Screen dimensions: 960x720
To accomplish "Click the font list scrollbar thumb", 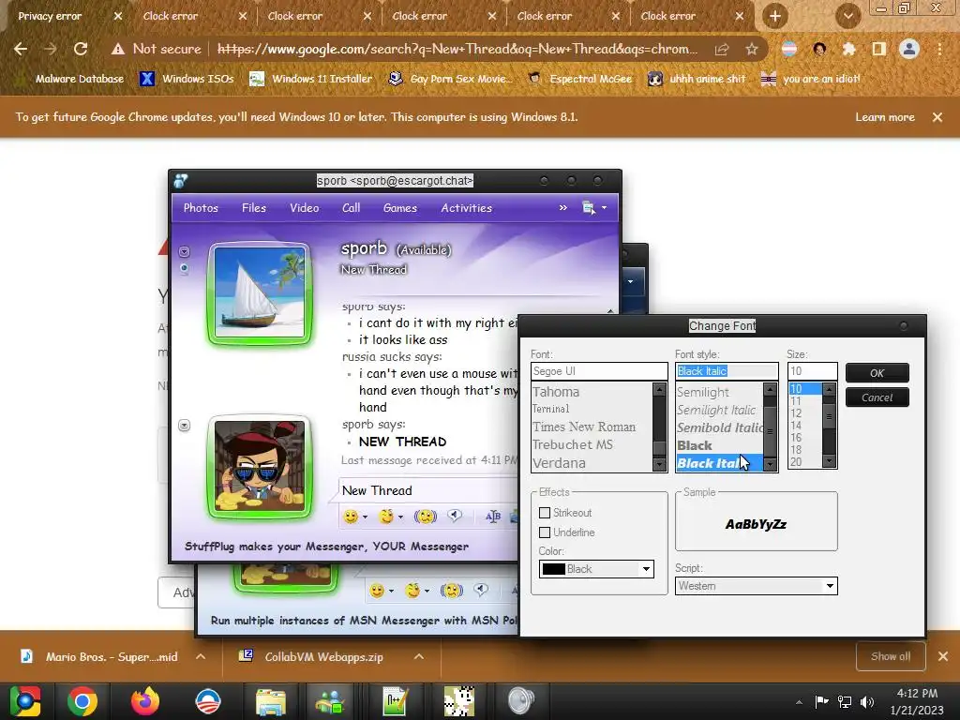I will (x=659, y=447).
